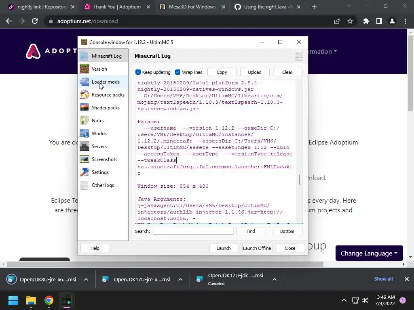Open Chrome tab search chevron

click(x=349, y=6)
